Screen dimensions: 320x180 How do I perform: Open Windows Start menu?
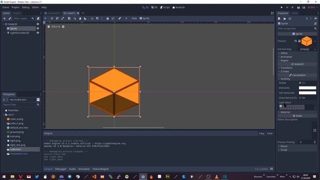4,176
